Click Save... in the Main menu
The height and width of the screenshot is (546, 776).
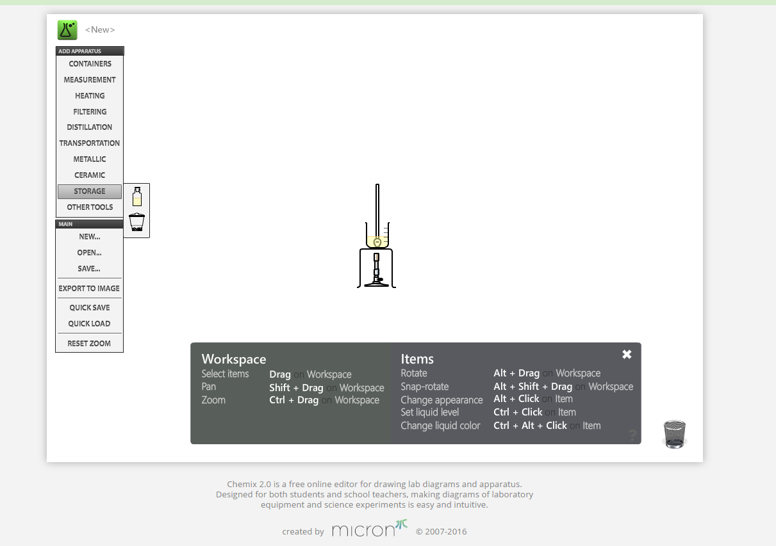click(x=90, y=269)
